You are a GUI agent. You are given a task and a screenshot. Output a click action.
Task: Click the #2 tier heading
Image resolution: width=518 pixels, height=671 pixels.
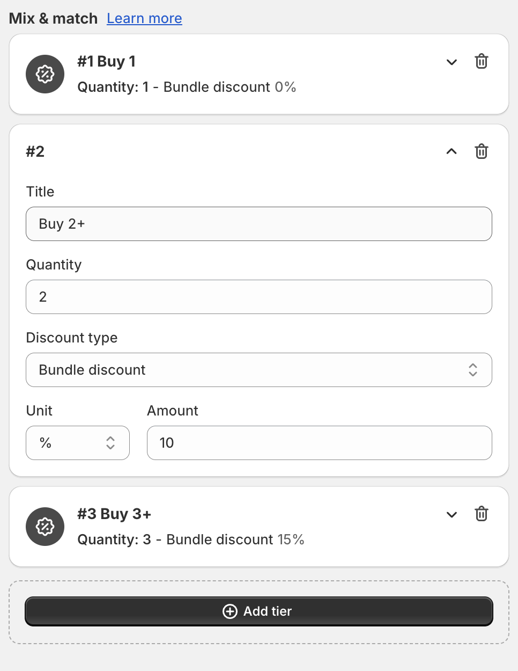tap(35, 151)
